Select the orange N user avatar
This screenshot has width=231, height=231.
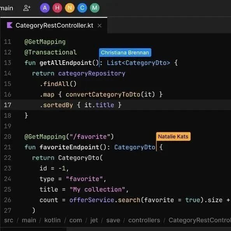click(70, 8)
